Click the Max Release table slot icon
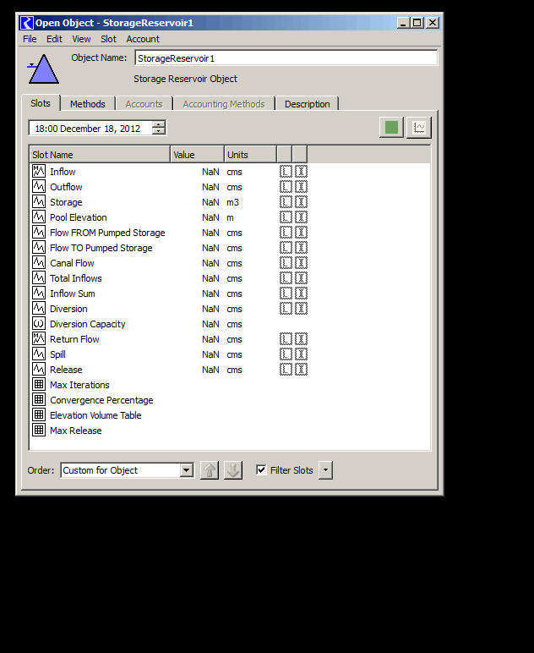Screen dimensions: 534x653 [x=39, y=430]
